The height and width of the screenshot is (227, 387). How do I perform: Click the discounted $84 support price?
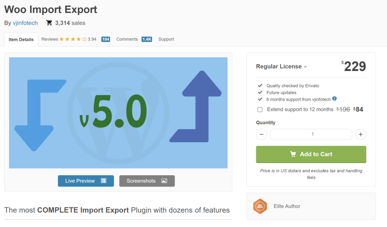358,109
